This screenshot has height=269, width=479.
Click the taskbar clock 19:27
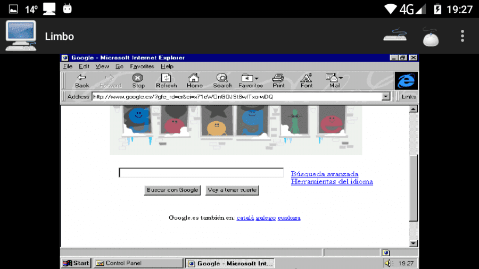coord(406,263)
